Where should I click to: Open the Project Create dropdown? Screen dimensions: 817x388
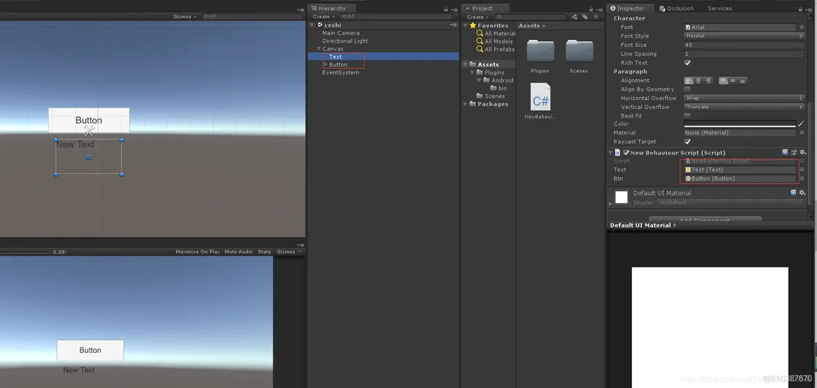[x=477, y=17]
